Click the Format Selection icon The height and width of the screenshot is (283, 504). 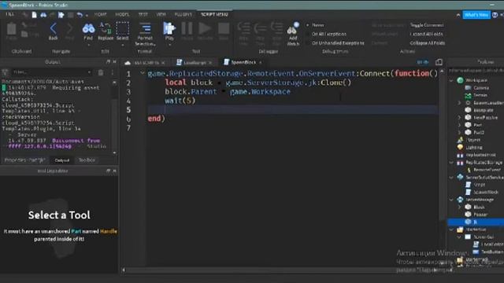coord(145,28)
